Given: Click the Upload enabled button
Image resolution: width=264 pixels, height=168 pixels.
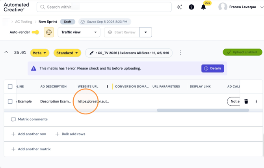Looking at the screenshot, I should (x=242, y=52).
